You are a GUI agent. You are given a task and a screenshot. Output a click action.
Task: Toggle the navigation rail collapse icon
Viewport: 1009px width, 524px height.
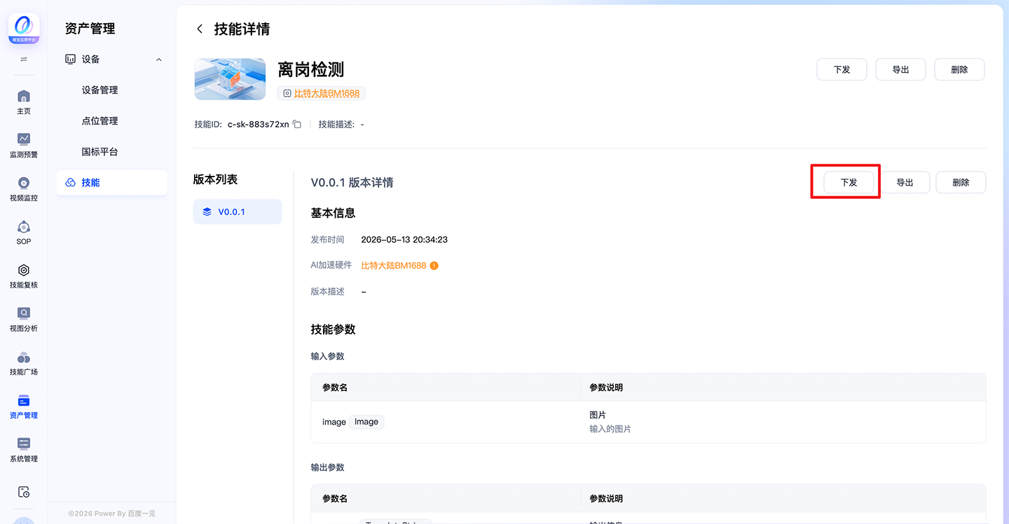pyautogui.click(x=24, y=60)
